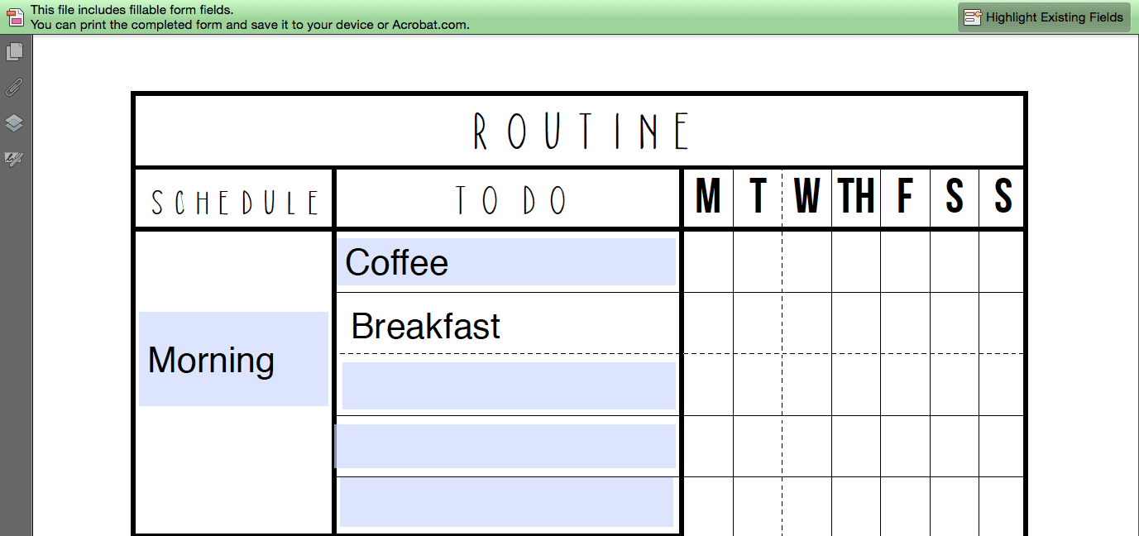Check Wednesday box for Breakfast row
This screenshot has width=1139, height=536.
point(806,323)
